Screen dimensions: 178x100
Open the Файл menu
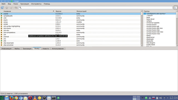click(x=4, y=4)
